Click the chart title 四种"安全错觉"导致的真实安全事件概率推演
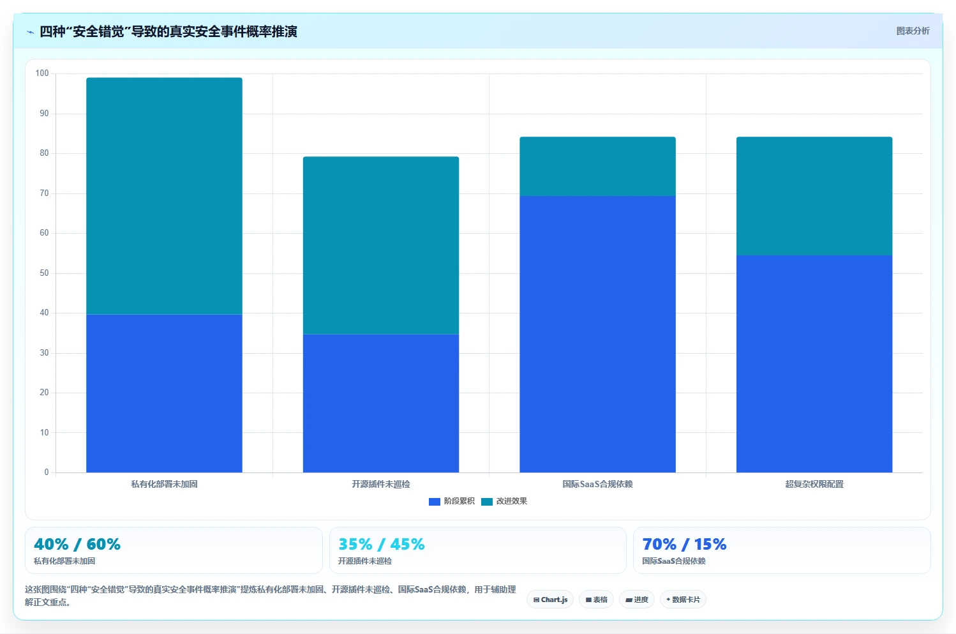Viewport: 956px width, 634px height. (168, 31)
